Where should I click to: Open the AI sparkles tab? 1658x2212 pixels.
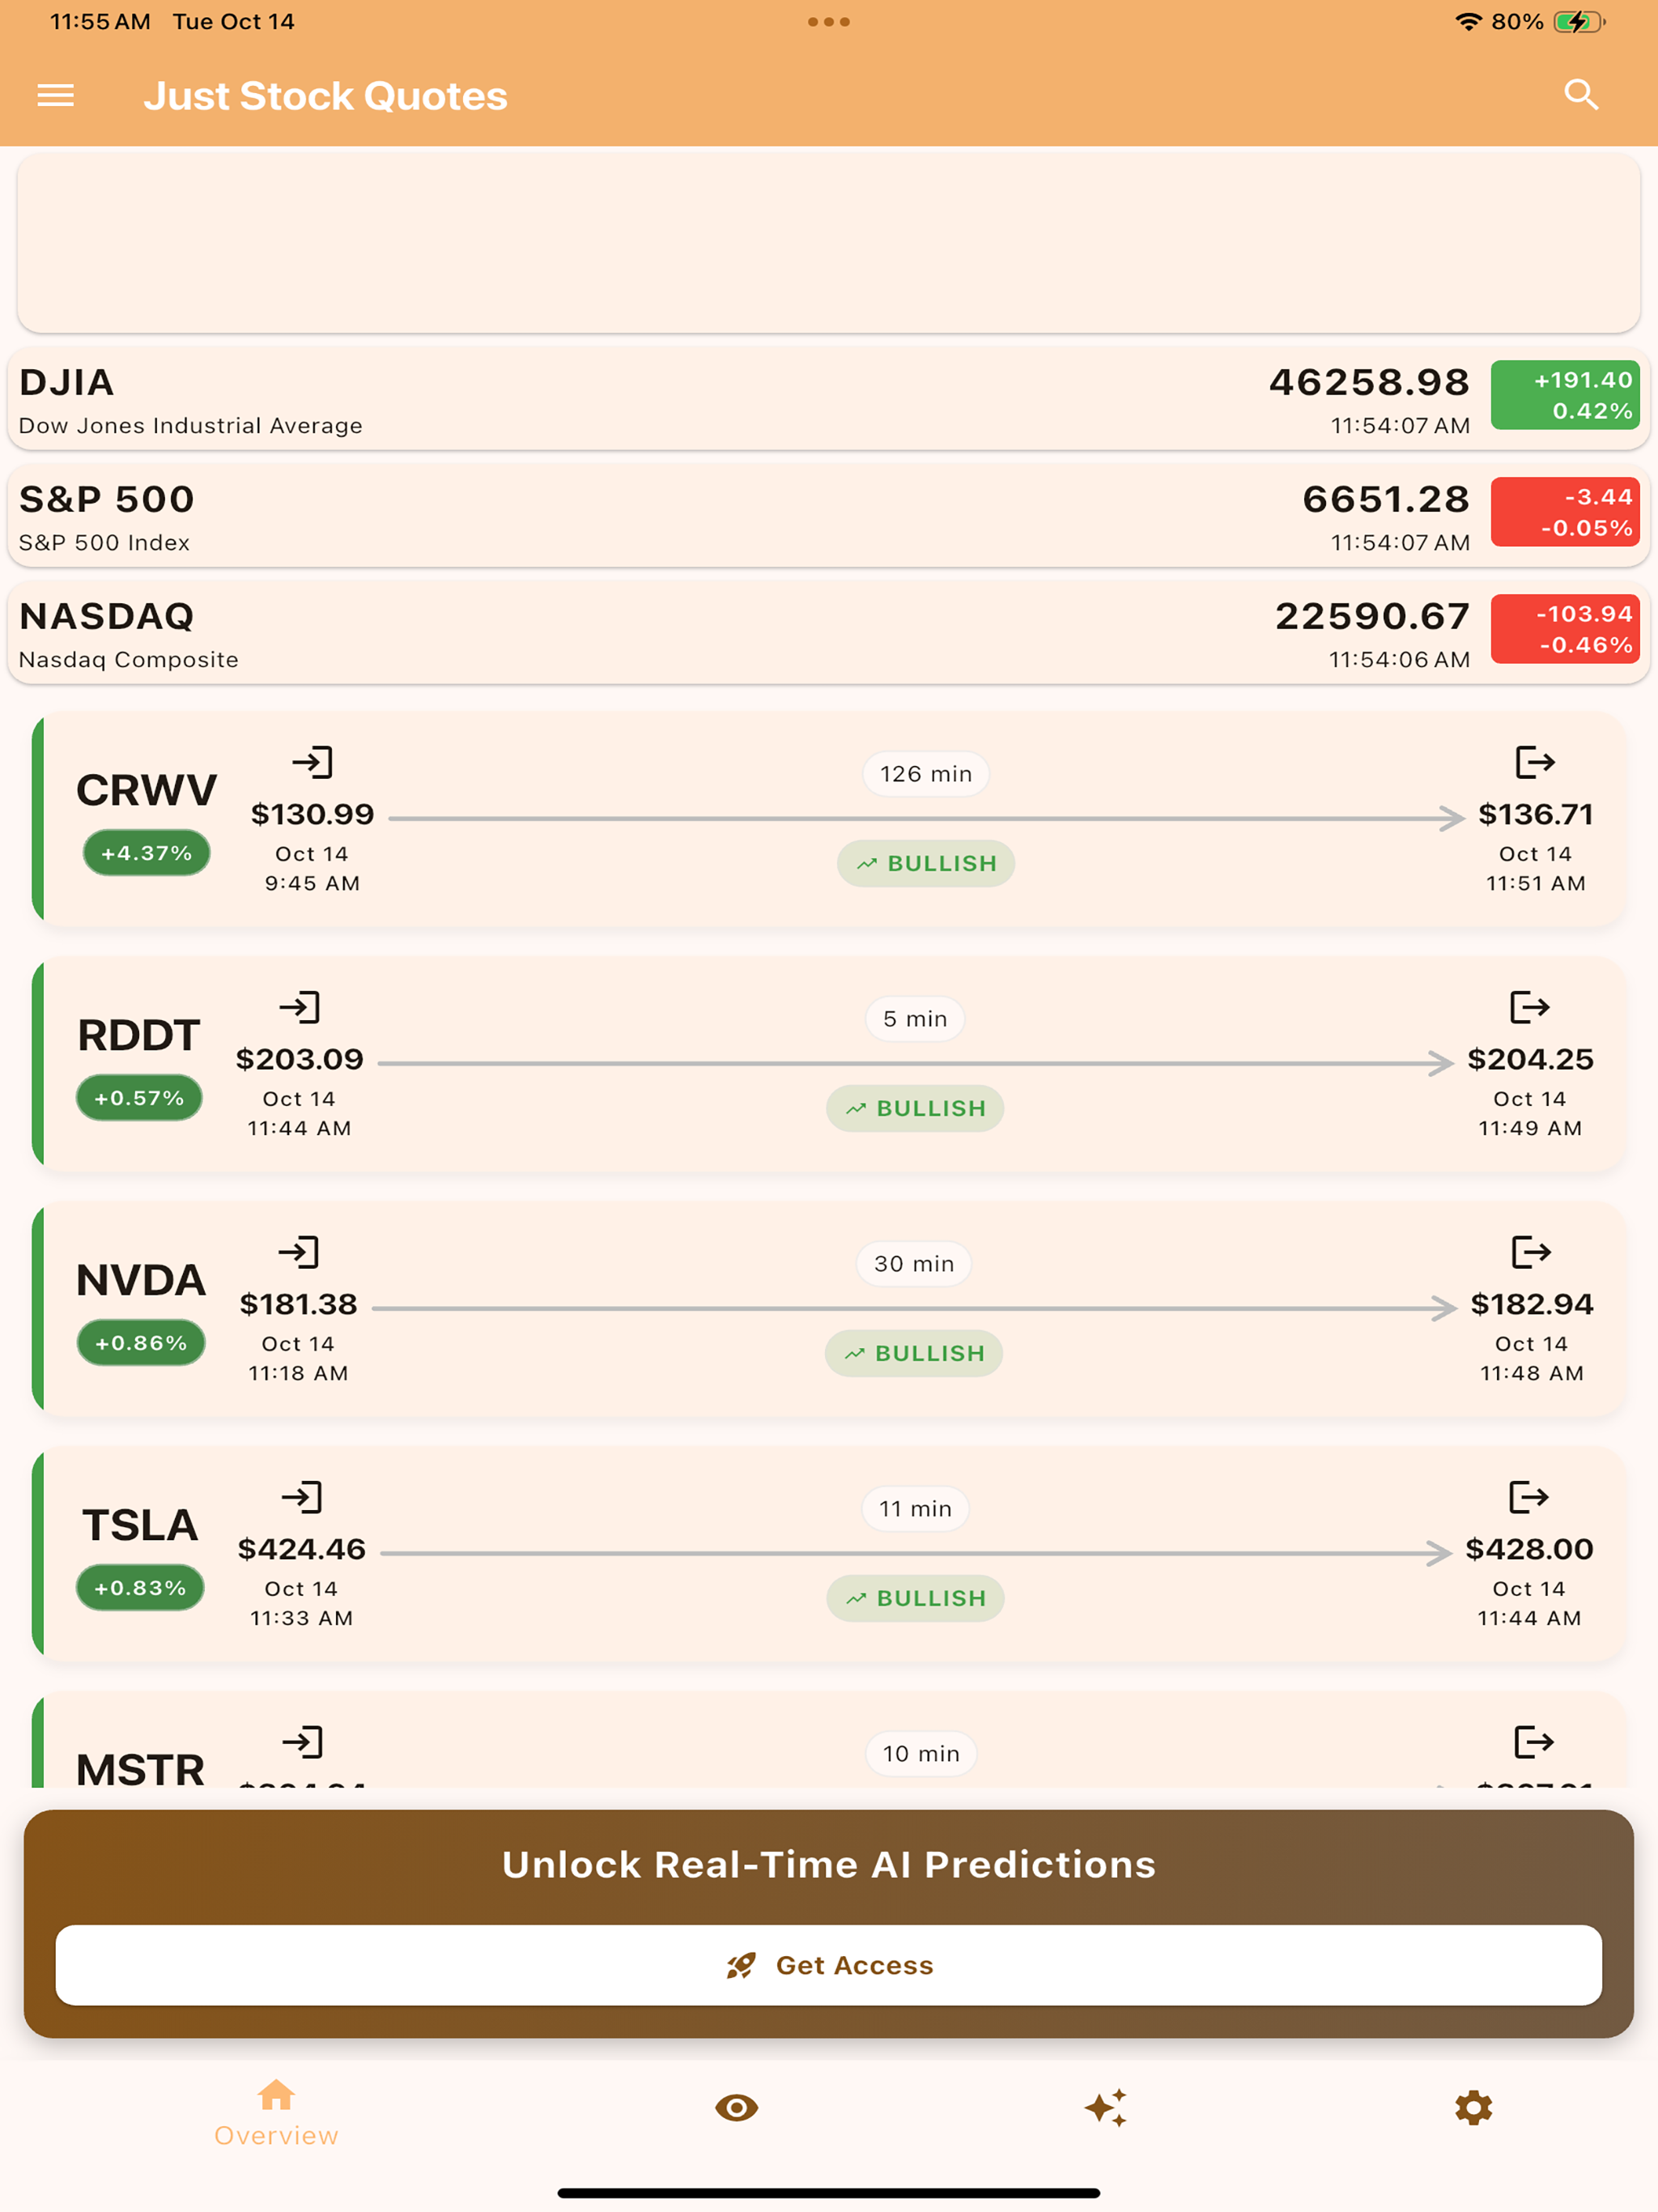[x=1105, y=2108]
